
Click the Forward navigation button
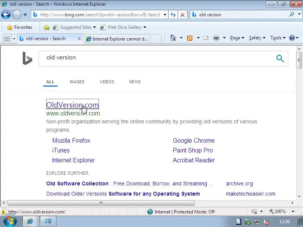click(x=17, y=14)
